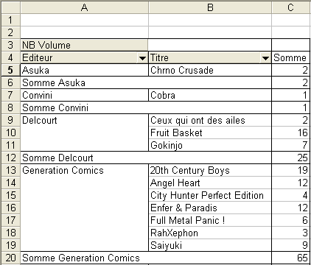Select the Somme header cell

coord(290,58)
